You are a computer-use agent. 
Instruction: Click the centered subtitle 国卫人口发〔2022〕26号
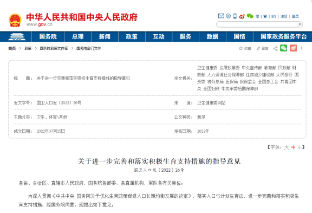(159, 170)
